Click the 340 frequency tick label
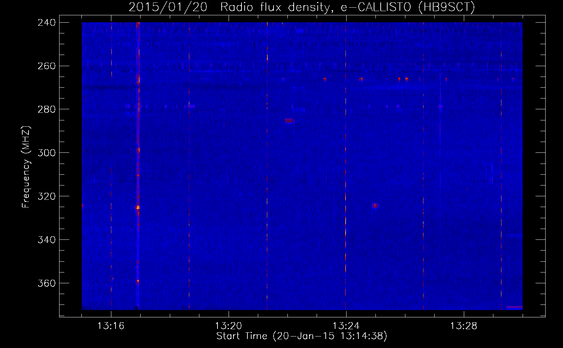563x348 pixels. tap(46, 240)
